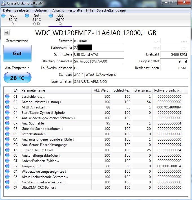Viewport: 192px width, 200px height.
Task: Select the UltraDMA-CRC-Fehler parameter name
Action: click(39, 188)
